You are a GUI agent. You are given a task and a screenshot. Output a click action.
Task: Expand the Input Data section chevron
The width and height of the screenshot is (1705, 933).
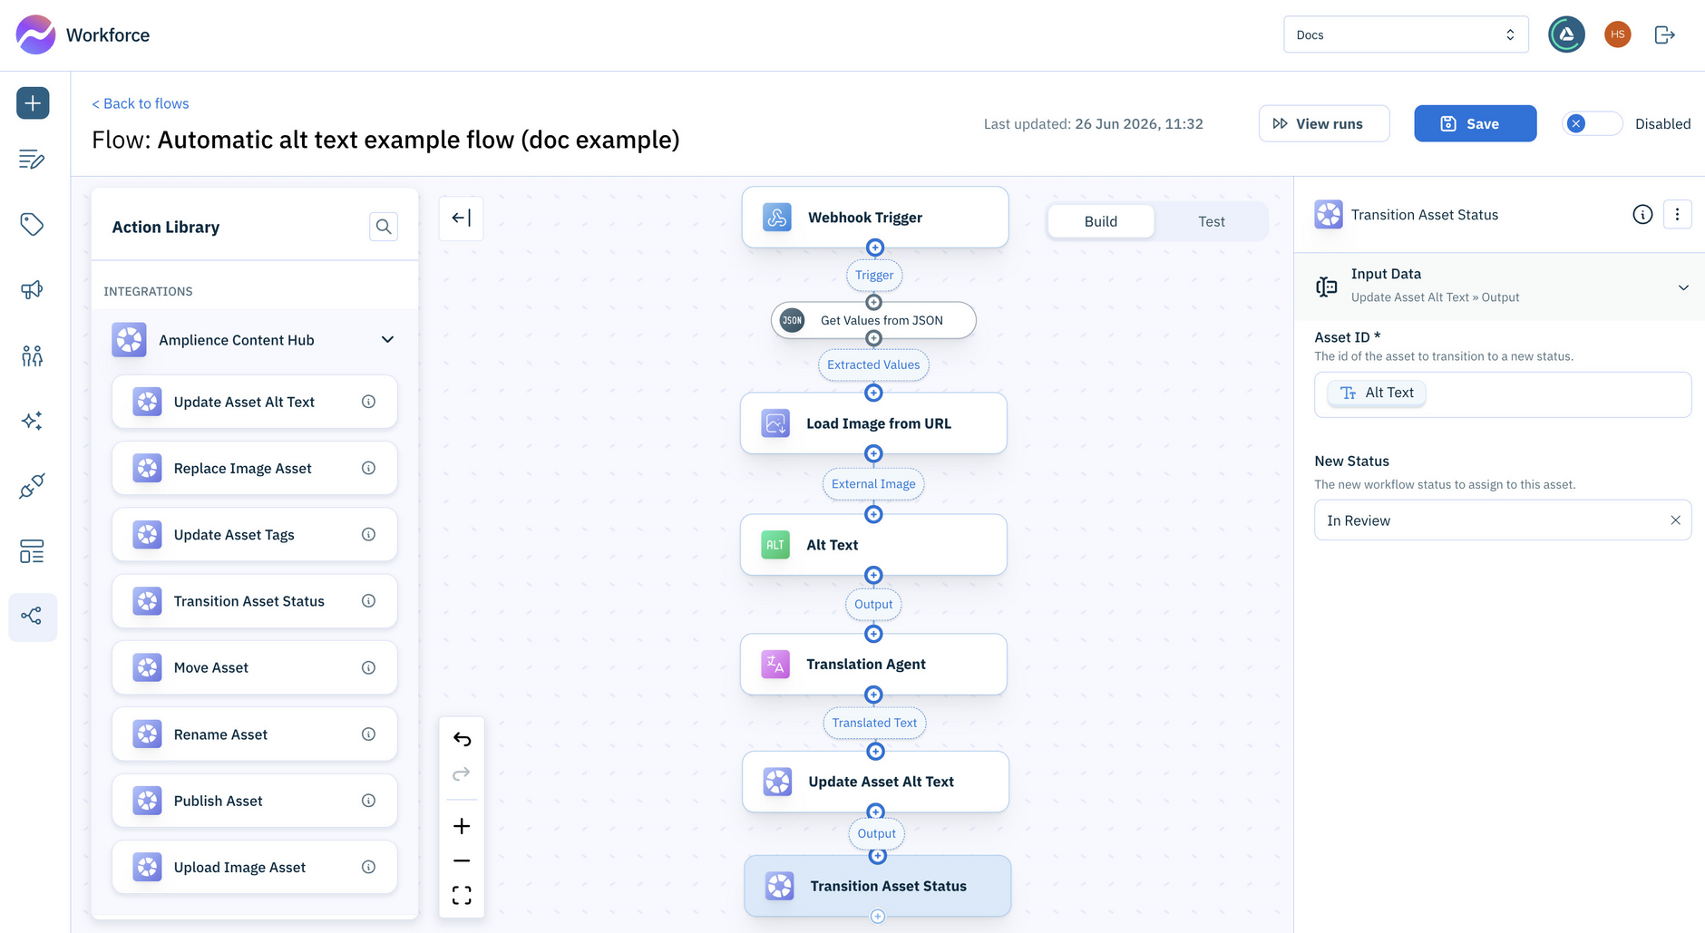pos(1683,287)
